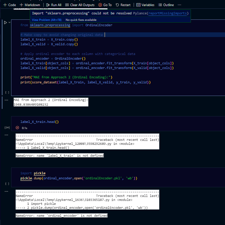Open output options for MAE output
The image size is (225, 225).
[x=6, y=100]
